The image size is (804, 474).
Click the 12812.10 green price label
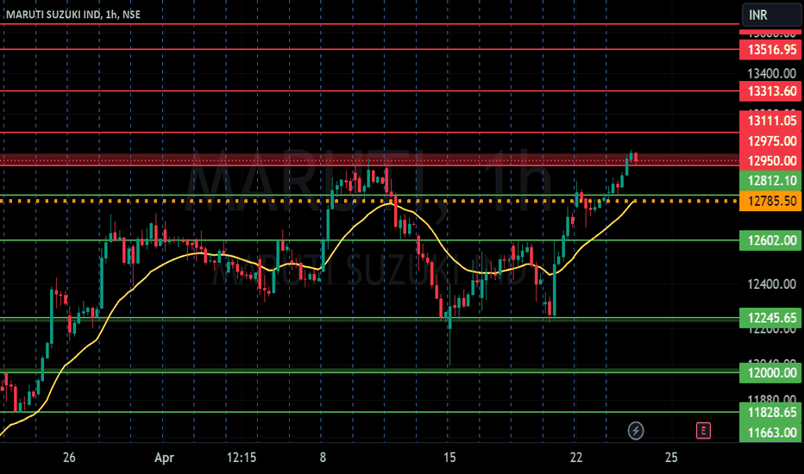pos(770,180)
